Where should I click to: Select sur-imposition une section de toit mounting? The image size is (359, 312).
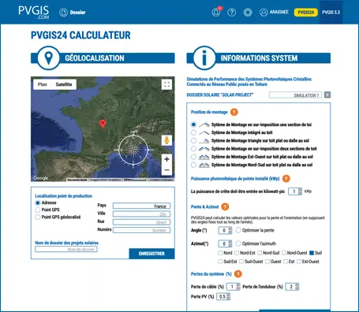pos(193,124)
